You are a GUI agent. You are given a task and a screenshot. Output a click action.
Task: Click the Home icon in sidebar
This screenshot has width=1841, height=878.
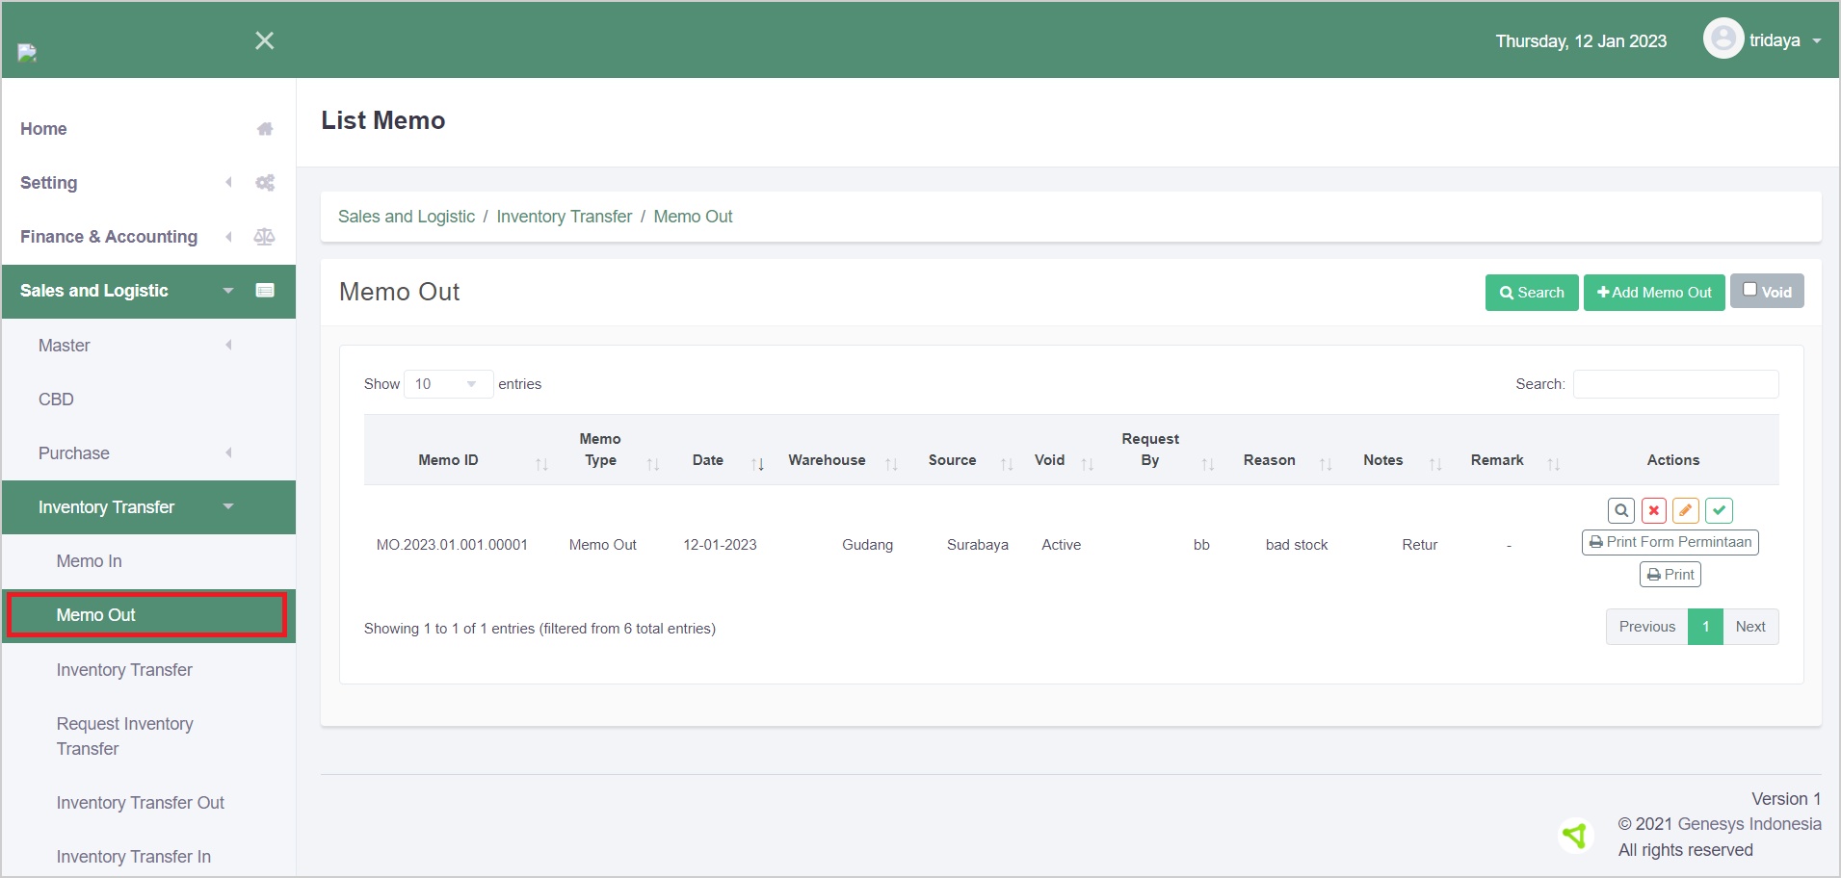(x=265, y=129)
